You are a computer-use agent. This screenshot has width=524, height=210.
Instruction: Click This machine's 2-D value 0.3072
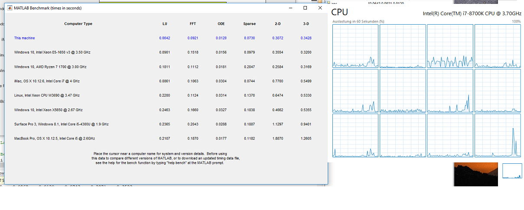278,38
